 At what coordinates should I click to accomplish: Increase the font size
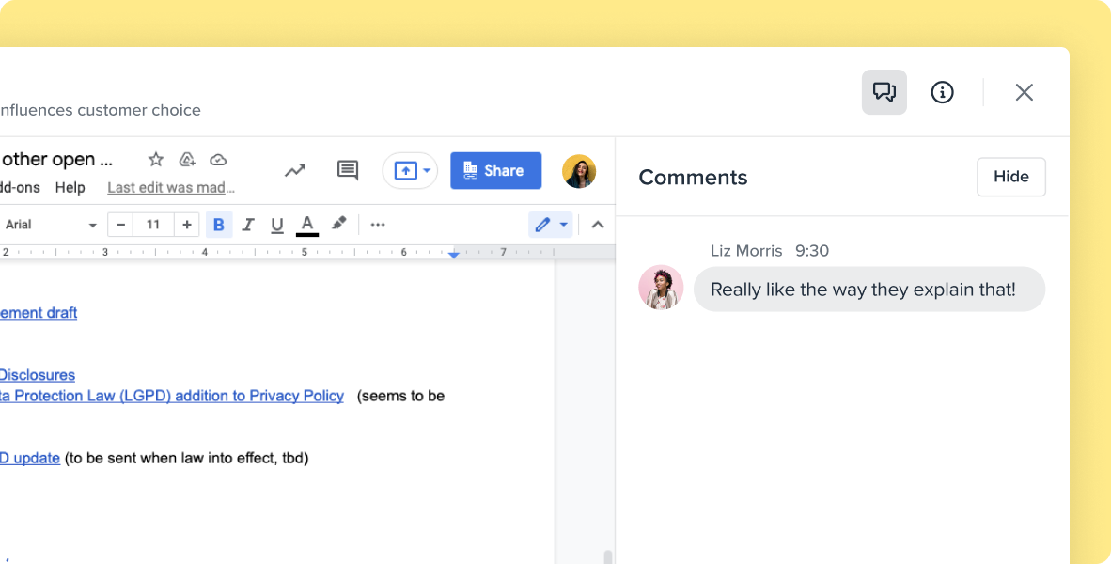(186, 225)
